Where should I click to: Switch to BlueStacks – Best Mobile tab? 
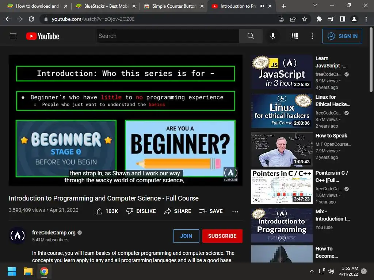[105, 6]
